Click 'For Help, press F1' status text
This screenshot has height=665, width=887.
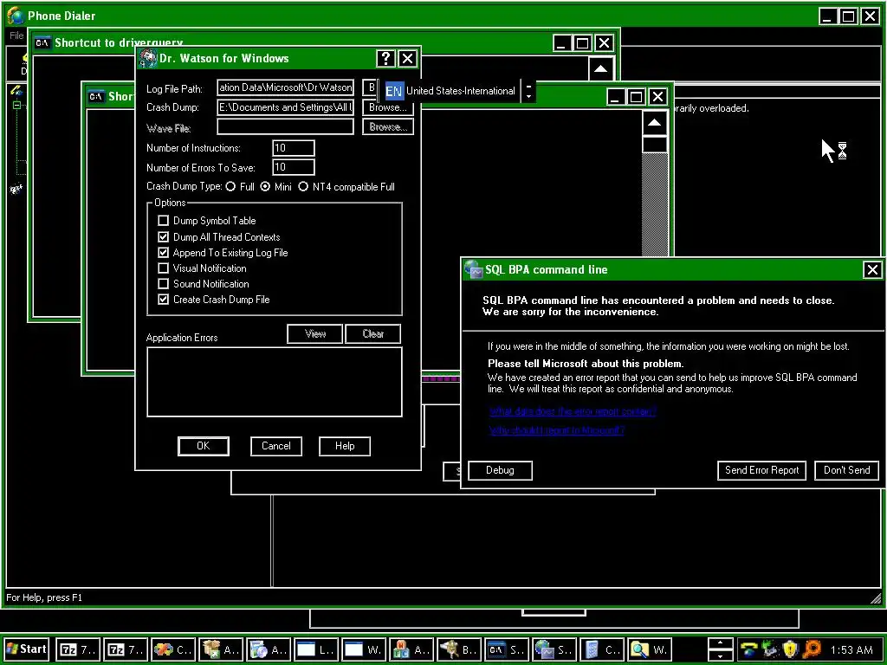click(44, 597)
